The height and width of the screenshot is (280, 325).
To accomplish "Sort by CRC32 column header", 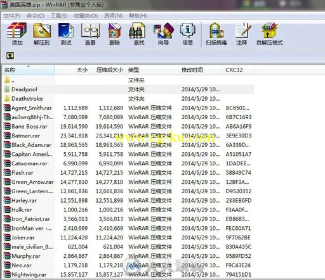I will tap(239, 70).
